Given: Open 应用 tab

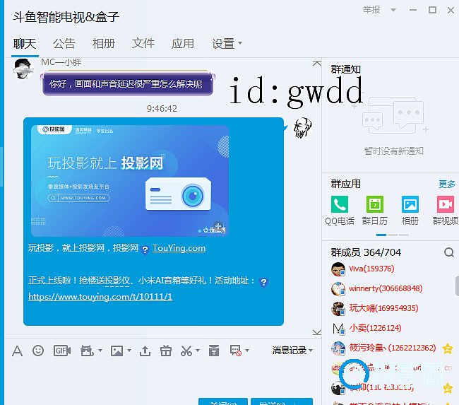Looking at the screenshot, I should (x=183, y=44).
